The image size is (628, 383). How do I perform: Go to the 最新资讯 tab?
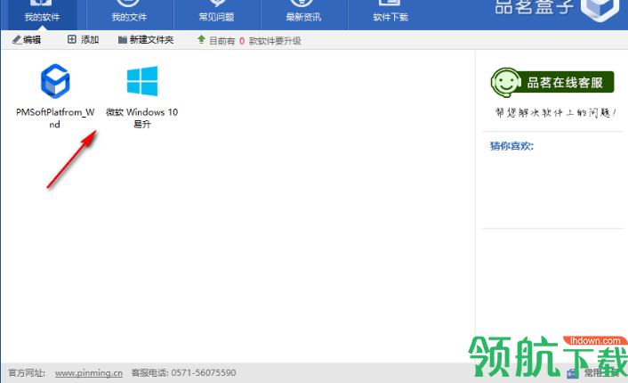coord(303,14)
